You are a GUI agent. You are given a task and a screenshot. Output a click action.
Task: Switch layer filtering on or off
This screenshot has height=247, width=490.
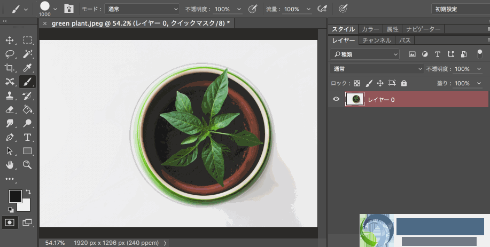tap(480, 54)
